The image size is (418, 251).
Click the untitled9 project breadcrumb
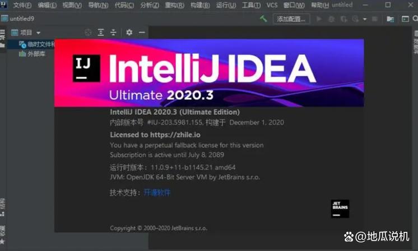18,18
